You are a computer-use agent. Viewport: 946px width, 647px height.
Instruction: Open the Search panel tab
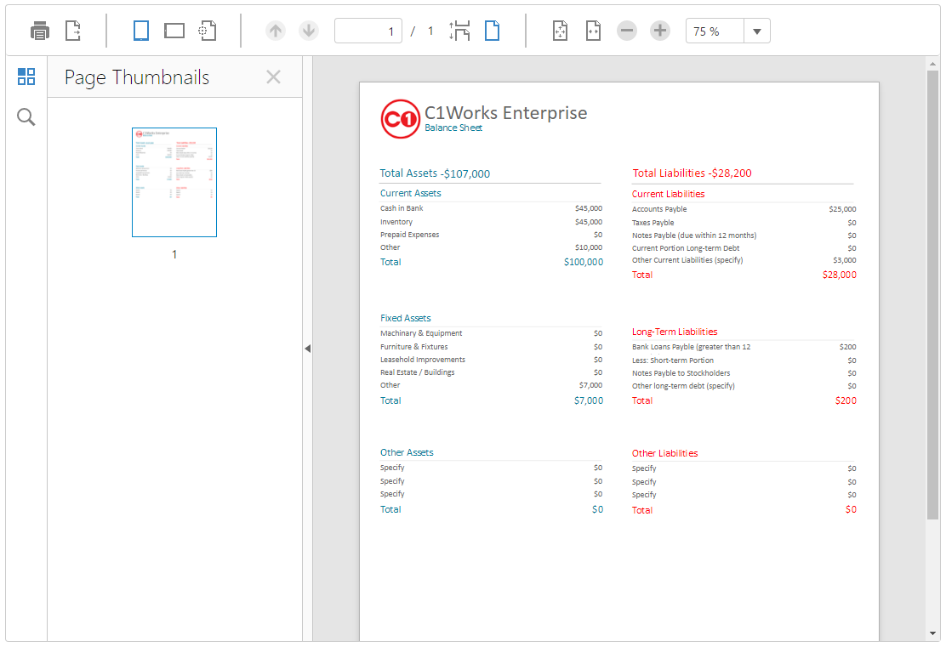point(26,116)
